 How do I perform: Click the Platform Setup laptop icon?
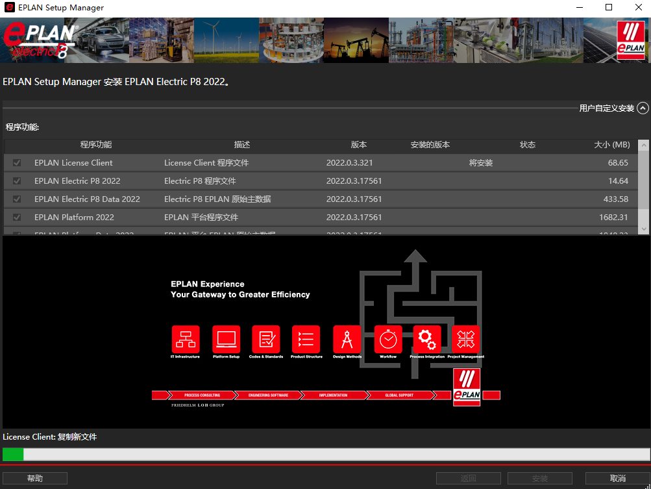[x=226, y=339]
